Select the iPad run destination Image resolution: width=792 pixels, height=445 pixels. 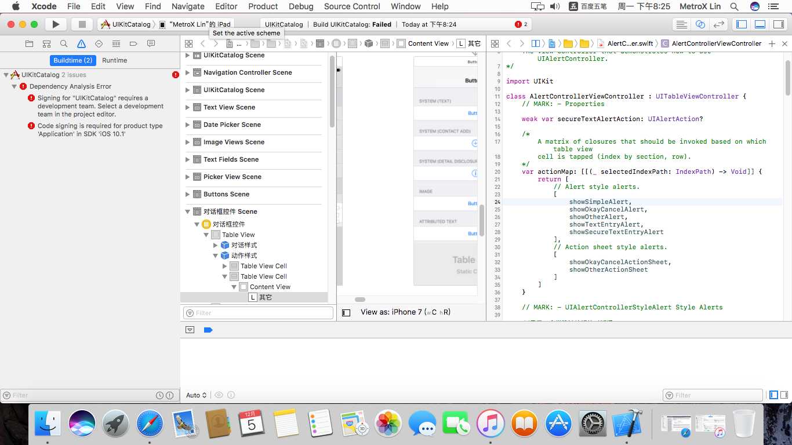(x=195, y=24)
